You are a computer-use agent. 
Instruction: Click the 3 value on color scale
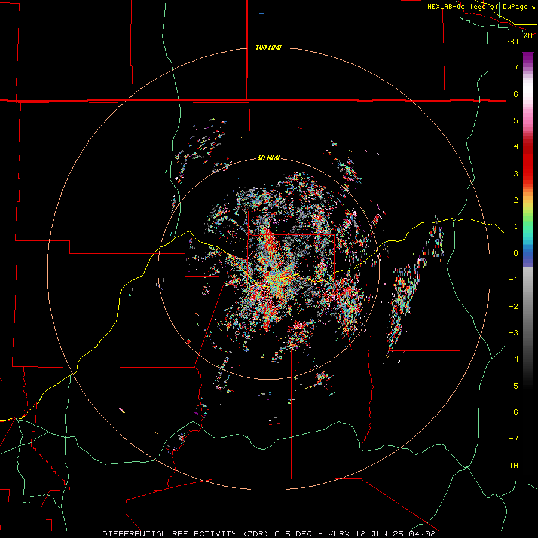pos(516,173)
